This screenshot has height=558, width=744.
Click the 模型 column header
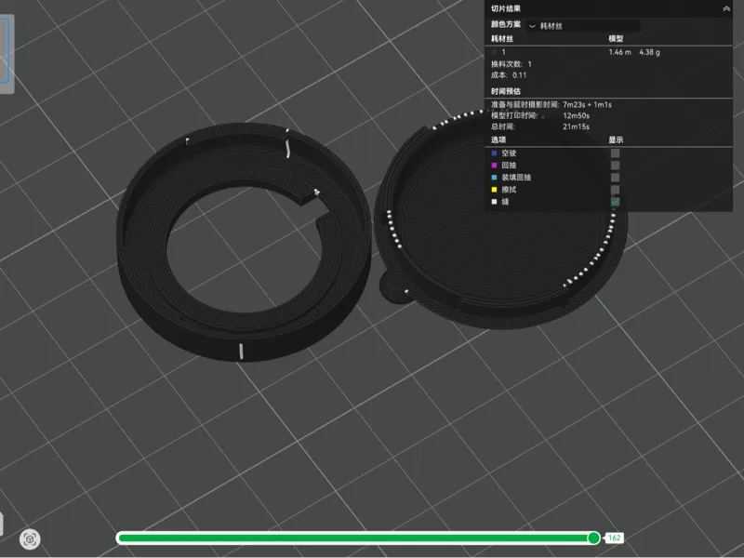(616, 38)
